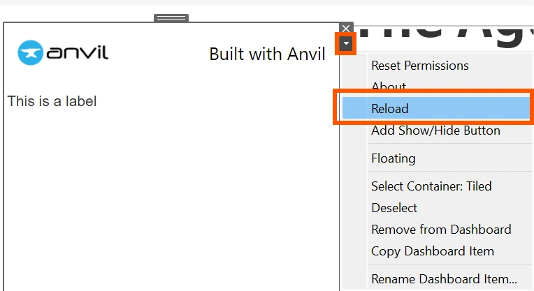The image size is (534, 291).
Task: Click the Anvil logo icon
Action: pyautogui.click(x=30, y=53)
